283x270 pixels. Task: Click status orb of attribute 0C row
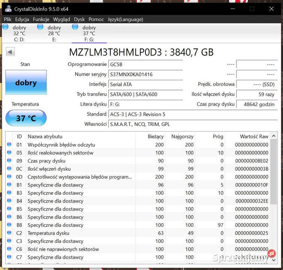click(x=9, y=168)
